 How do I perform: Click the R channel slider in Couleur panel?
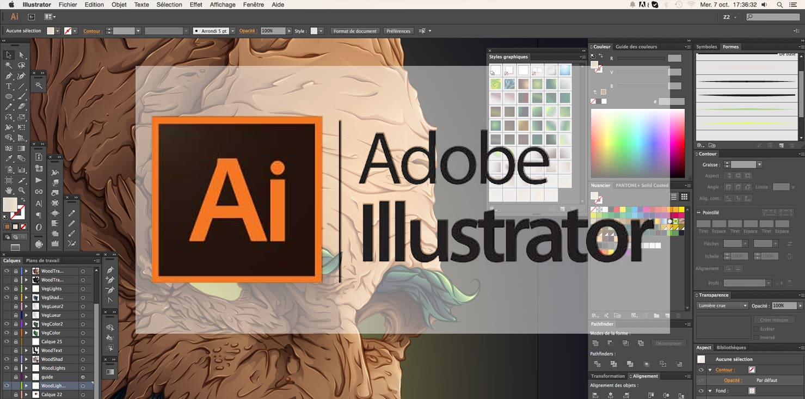click(641, 58)
